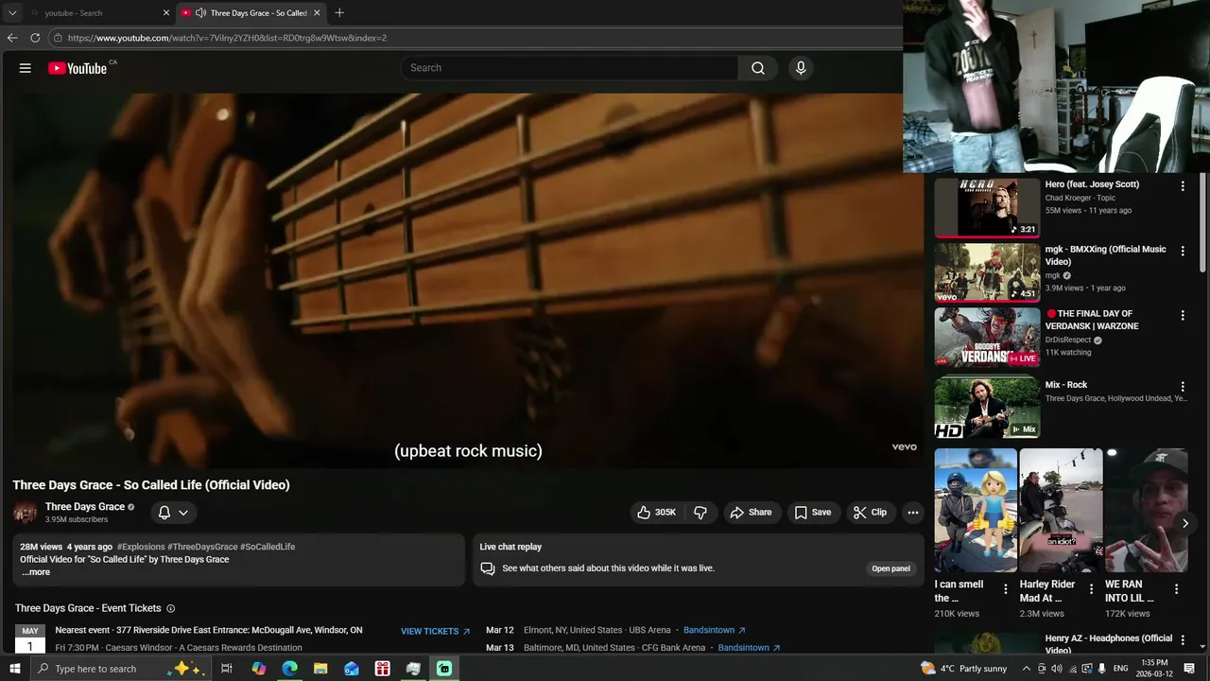Share the So Called Life video
1210x681 pixels.
[751, 513]
